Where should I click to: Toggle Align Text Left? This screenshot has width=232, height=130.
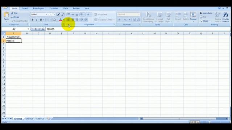69,19
